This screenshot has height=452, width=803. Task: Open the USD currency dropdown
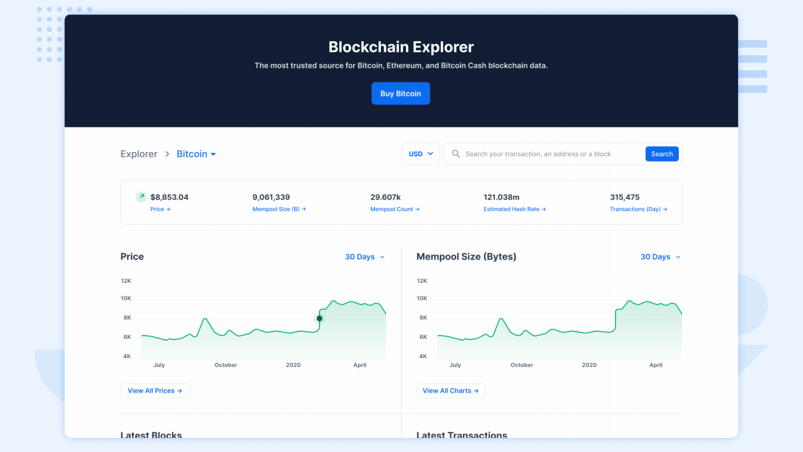coord(420,154)
